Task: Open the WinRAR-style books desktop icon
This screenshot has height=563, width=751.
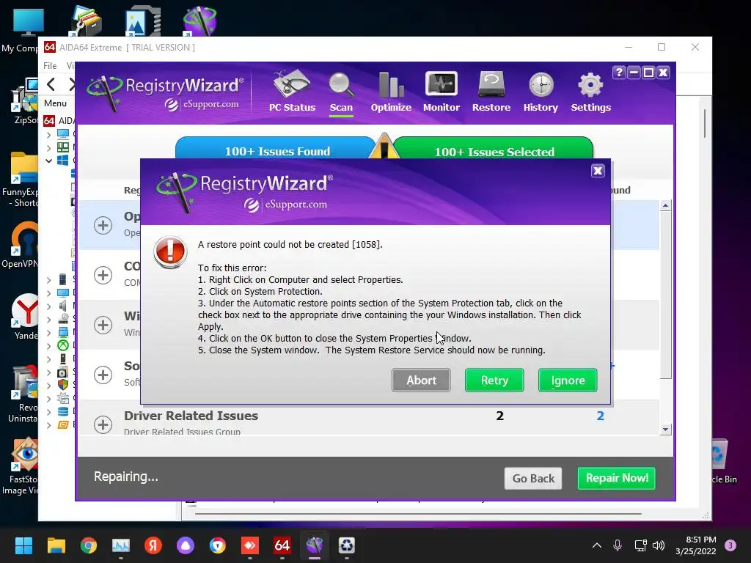Action: [86, 21]
